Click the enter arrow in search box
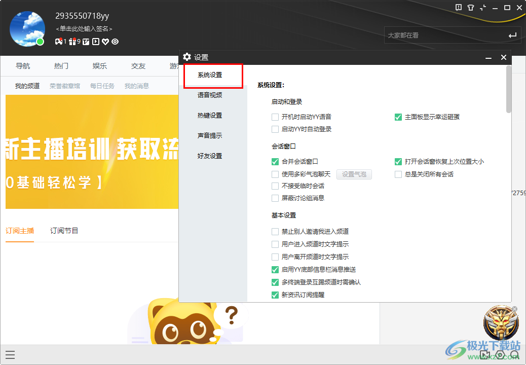 pos(512,35)
